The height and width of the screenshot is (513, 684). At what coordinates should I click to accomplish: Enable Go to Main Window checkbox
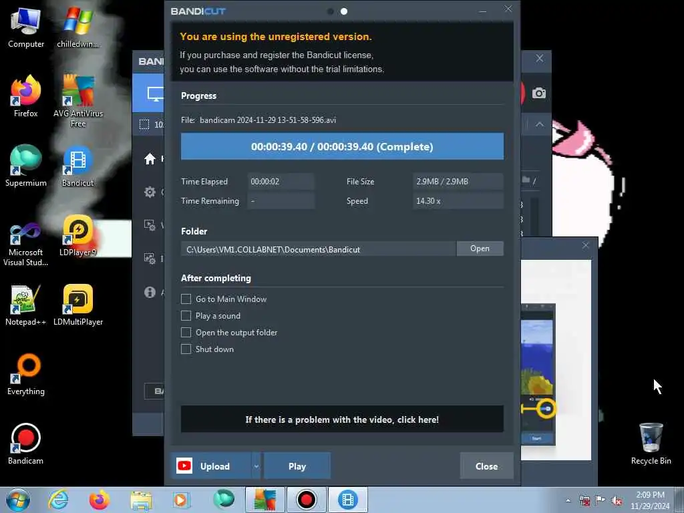186,299
